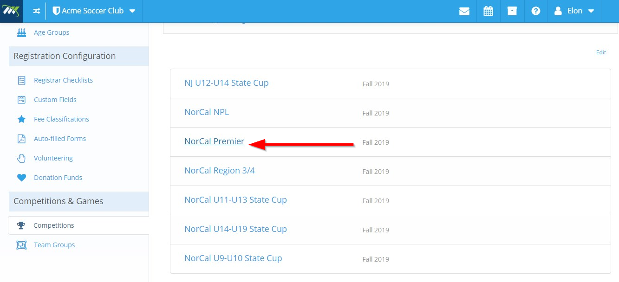Click the Donation Funds heart icon
The height and width of the screenshot is (282, 619).
click(21, 178)
